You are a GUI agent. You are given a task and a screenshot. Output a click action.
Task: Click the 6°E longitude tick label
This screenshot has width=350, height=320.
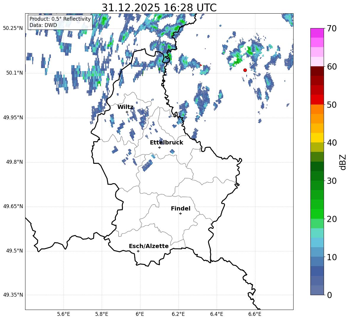click(x=140, y=314)
